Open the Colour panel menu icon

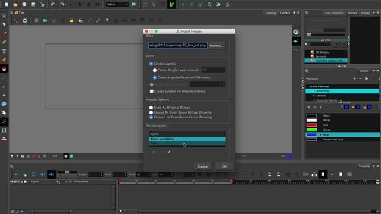coord(307,71)
